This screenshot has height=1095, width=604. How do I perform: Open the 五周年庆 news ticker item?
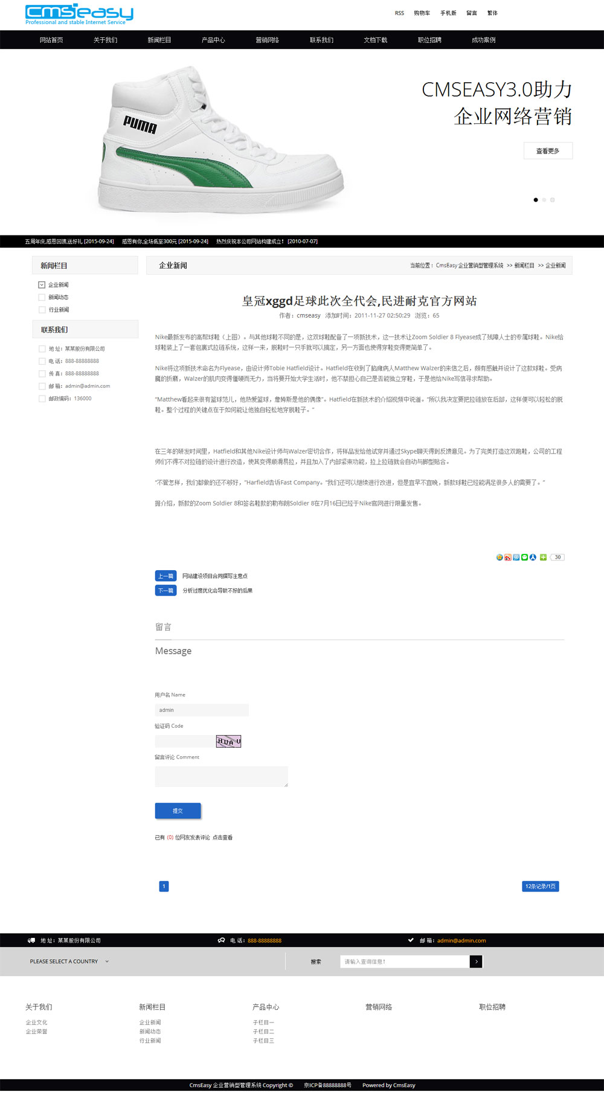[69, 242]
